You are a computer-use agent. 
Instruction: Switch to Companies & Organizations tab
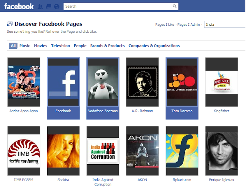pyautogui.click(x=154, y=45)
